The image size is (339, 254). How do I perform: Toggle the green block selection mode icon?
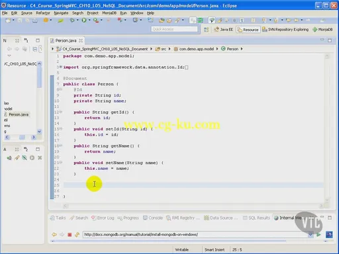pos(201,21)
